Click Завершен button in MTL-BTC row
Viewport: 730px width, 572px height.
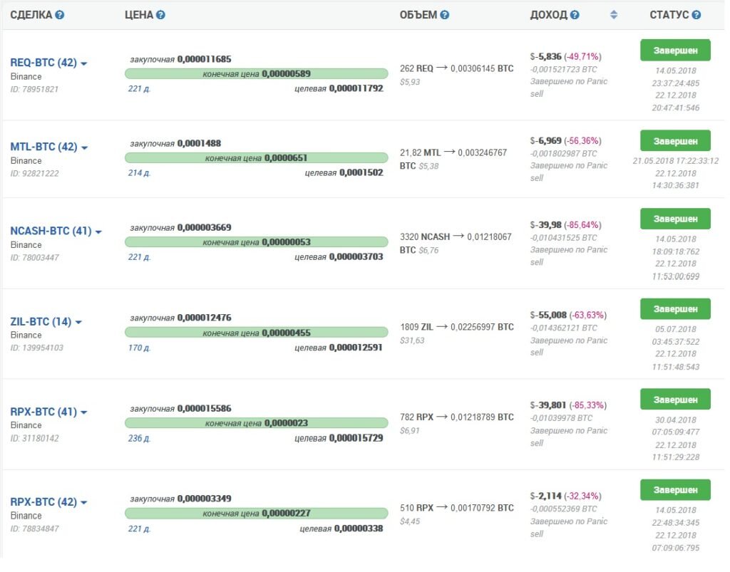click(675, 141)
